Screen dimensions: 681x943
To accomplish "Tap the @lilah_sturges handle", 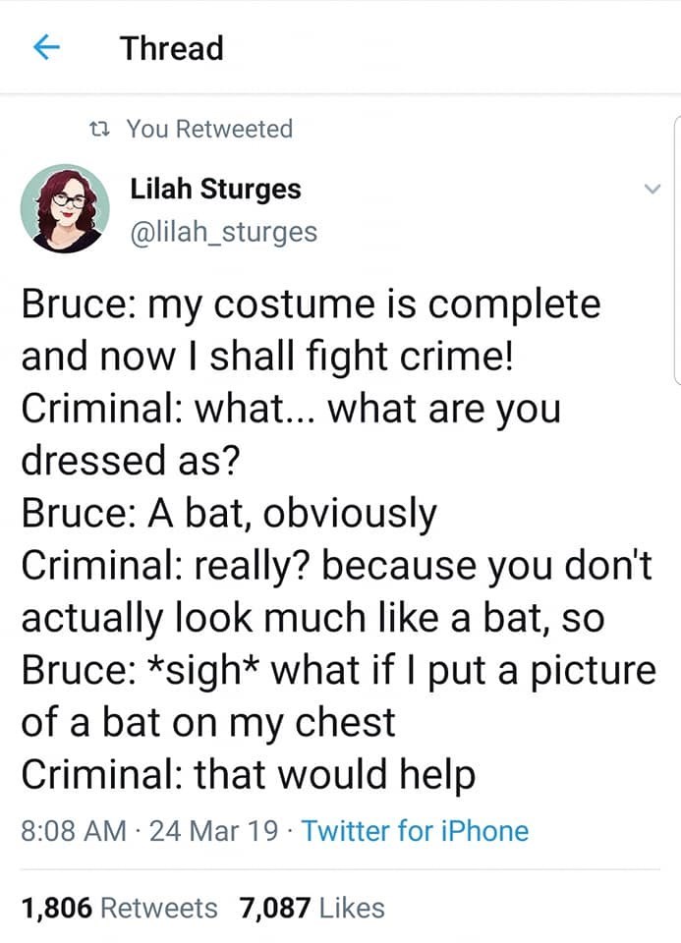I will click(x=223, y=232).
